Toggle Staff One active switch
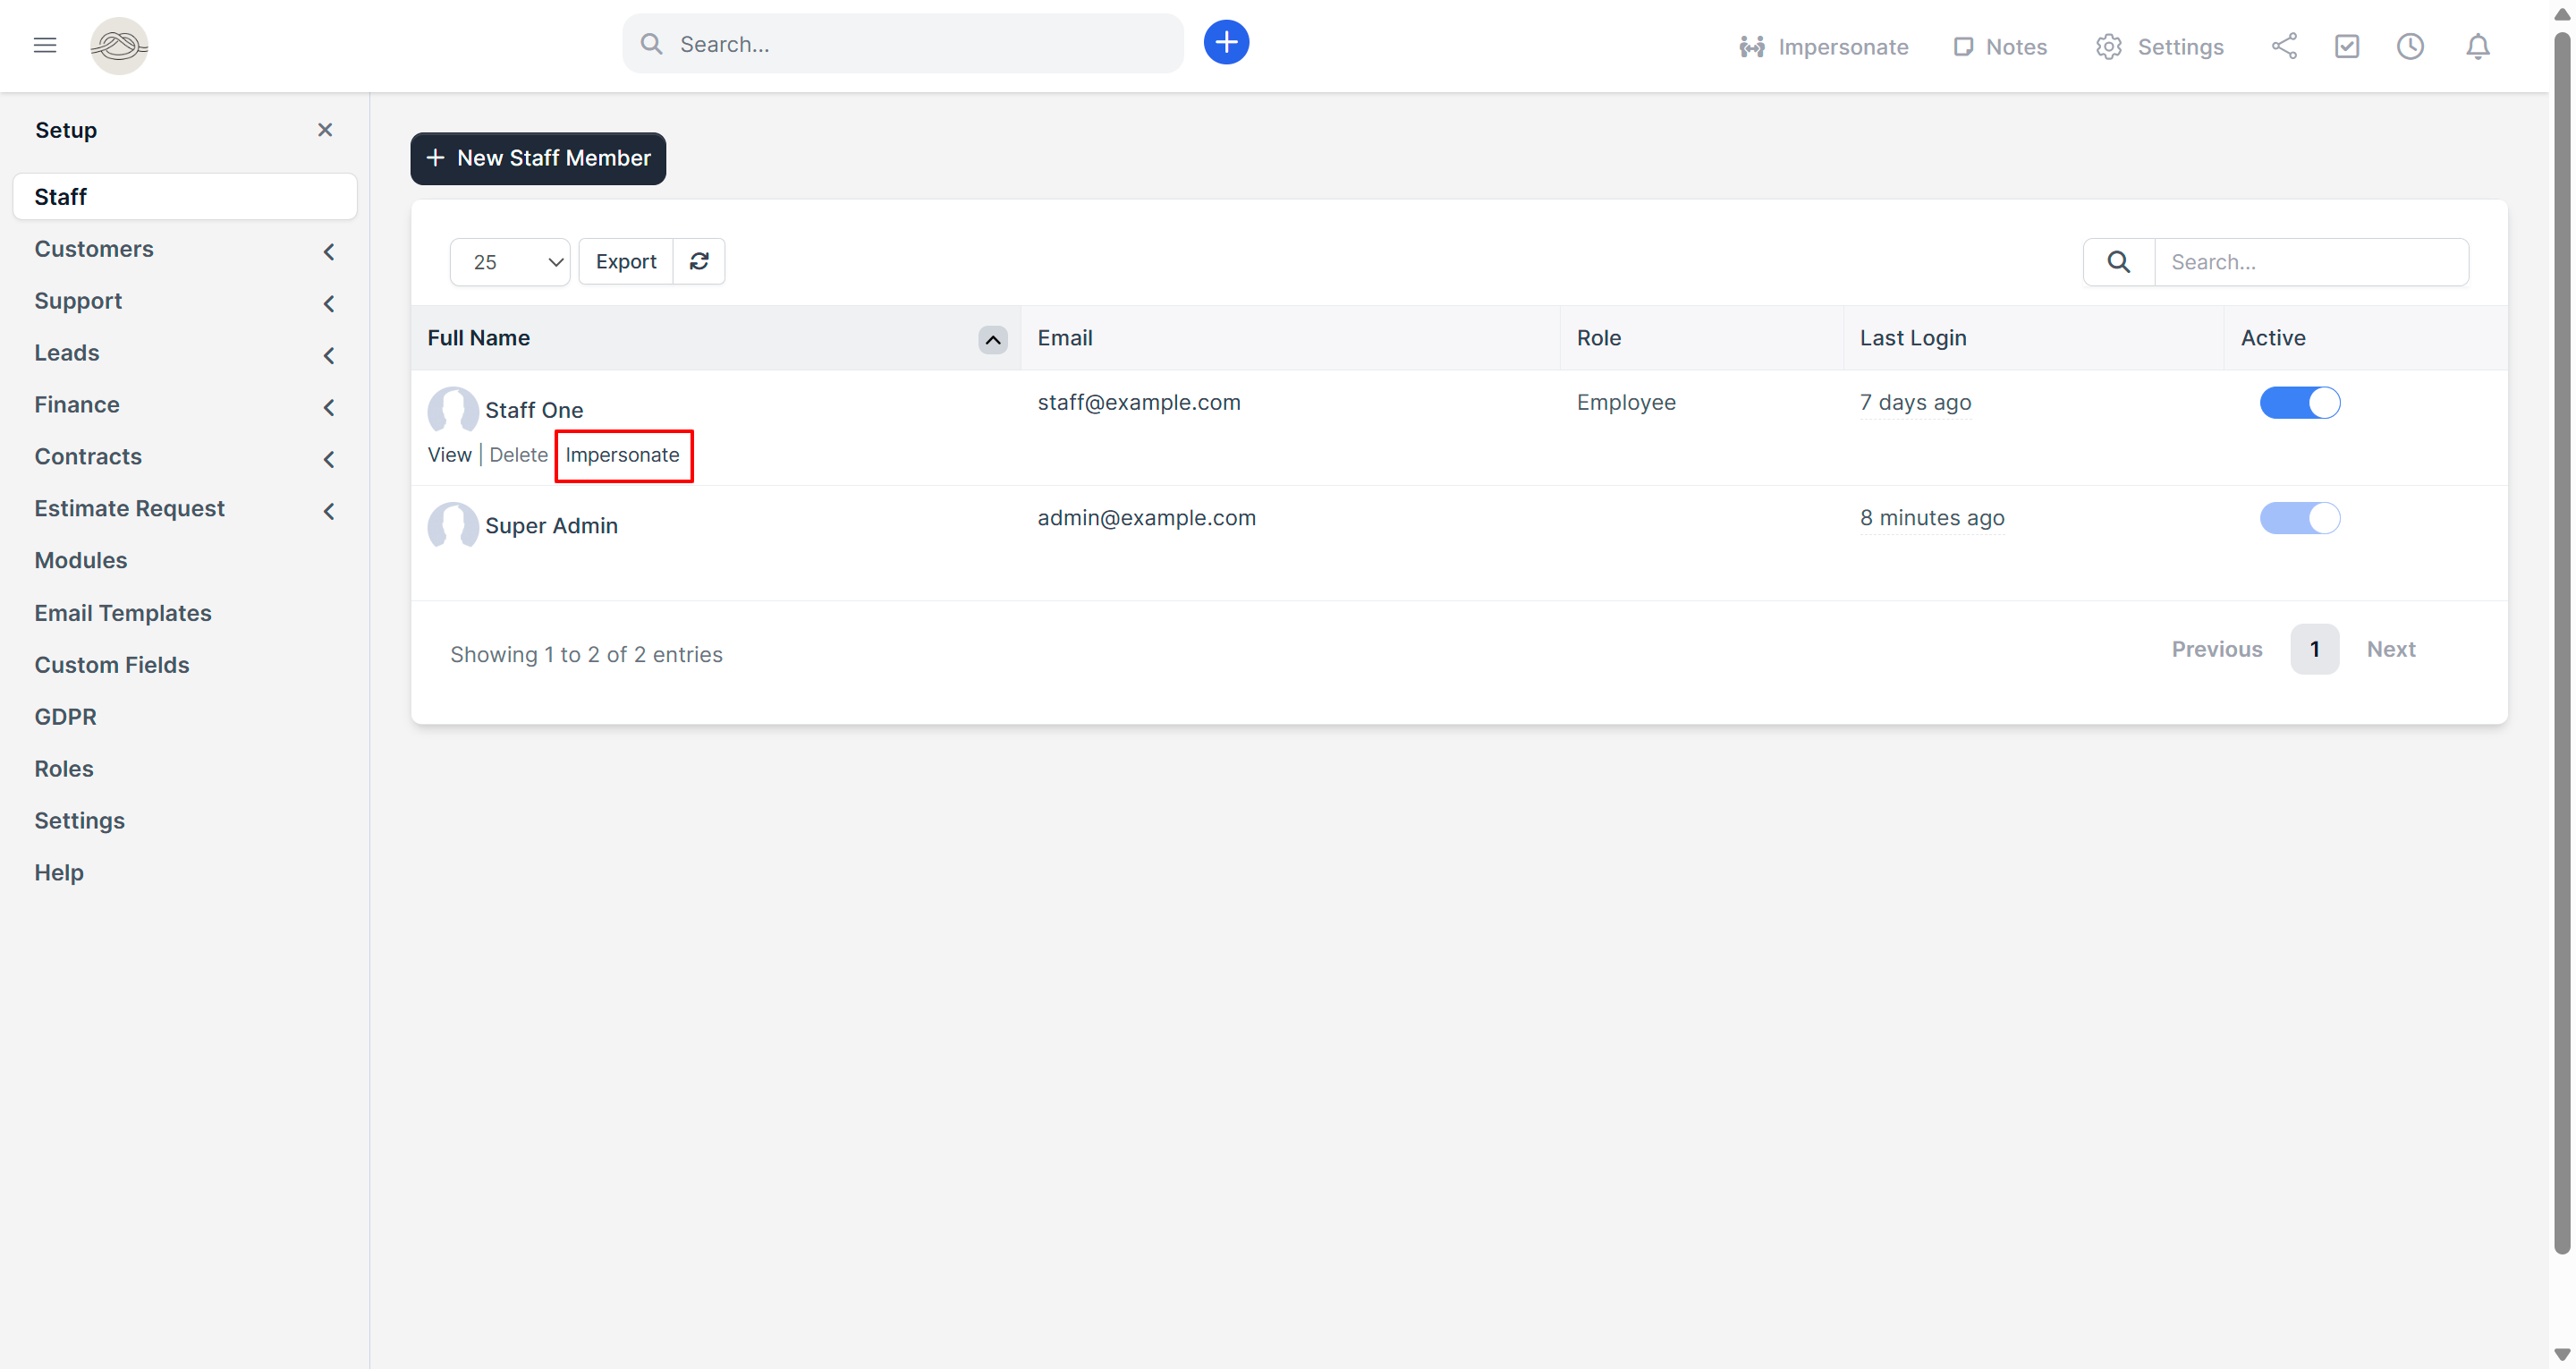Screen dimensions: 2576x1369 2299,403
